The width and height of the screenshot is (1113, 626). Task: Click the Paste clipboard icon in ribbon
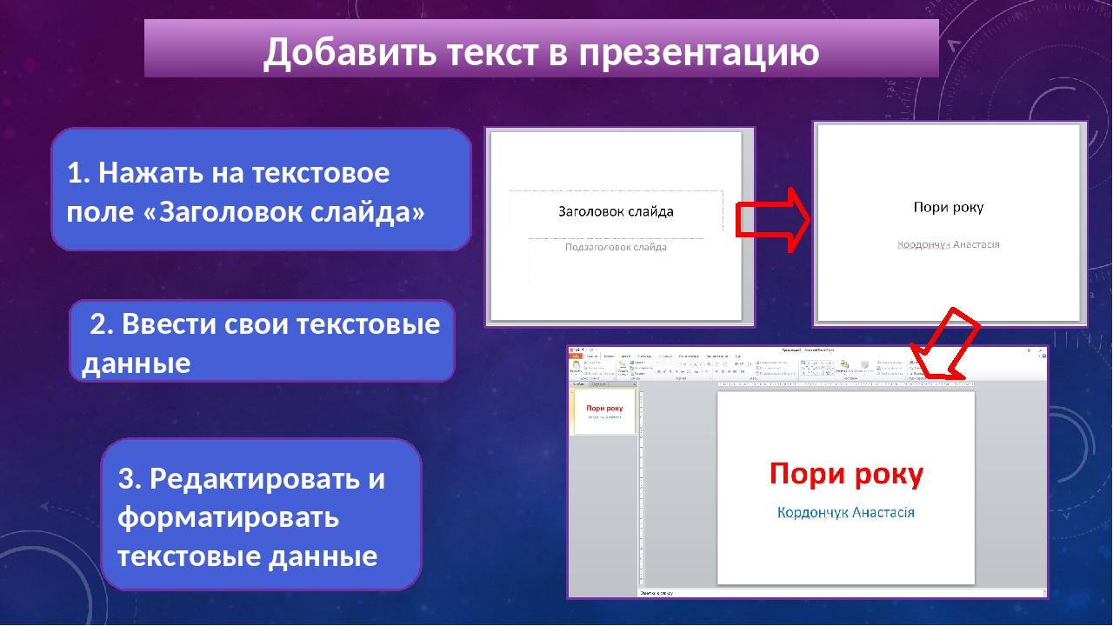576,366
